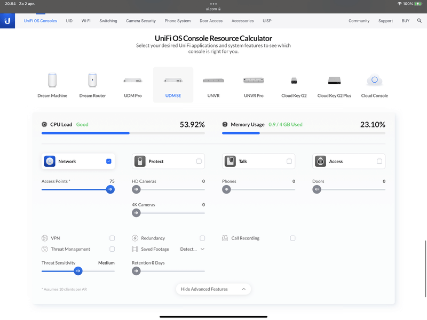Tap the three-dots multitasking control

pyautogui.click(x=213, y=4)
